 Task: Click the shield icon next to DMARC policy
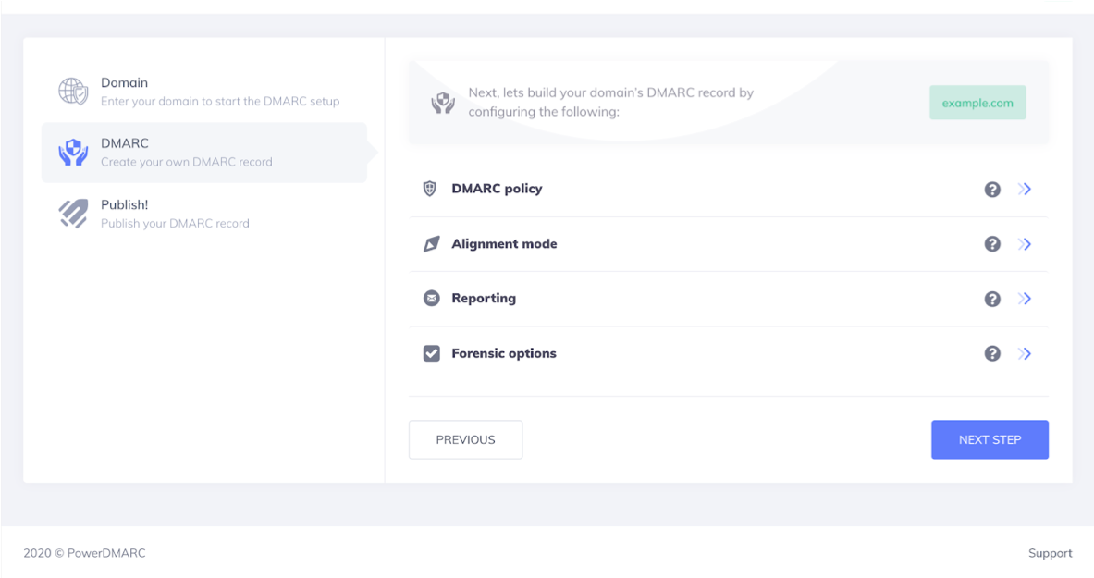[430, 189]
